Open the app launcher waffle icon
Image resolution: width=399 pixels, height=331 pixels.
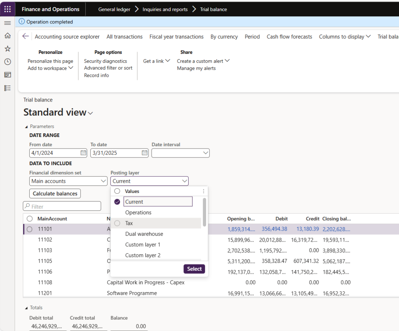pos(7,9)
